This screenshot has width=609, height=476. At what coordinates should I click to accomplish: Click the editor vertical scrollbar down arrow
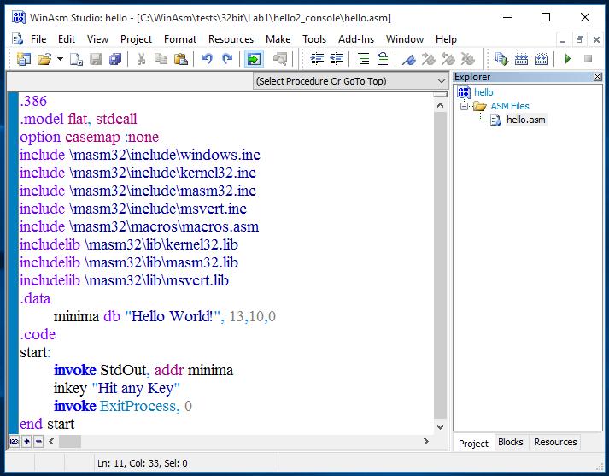pyautogui.click(x=440, y=427)
